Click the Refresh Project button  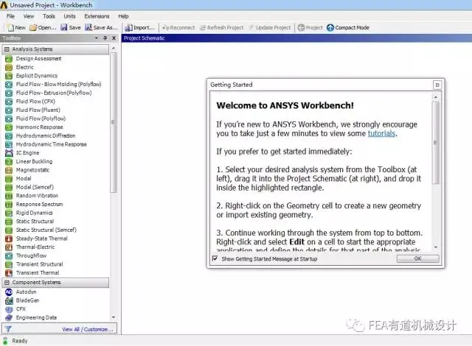point(222,28)
